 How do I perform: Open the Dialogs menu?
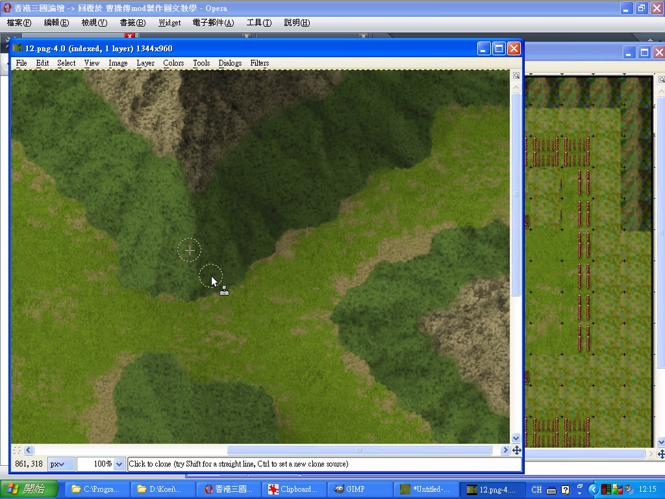point(230,63)
